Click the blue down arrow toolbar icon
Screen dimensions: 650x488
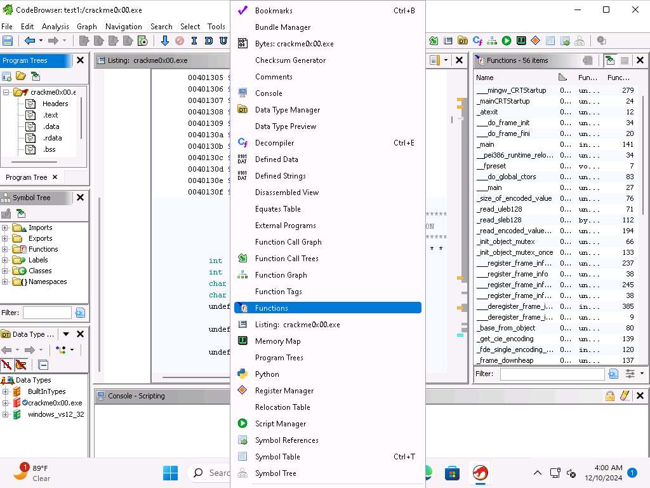165,41
